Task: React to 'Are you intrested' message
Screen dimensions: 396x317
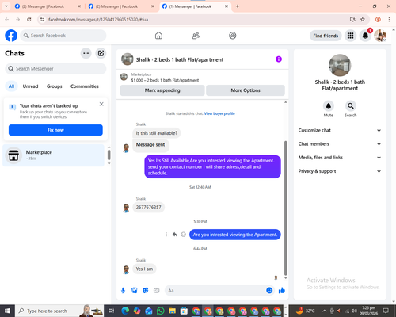Action: click(x=184, y=235)
